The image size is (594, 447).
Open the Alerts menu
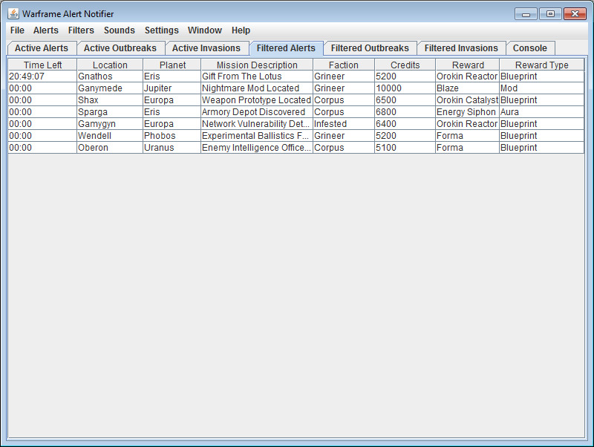pyautogui.click(x=46, y=30)
